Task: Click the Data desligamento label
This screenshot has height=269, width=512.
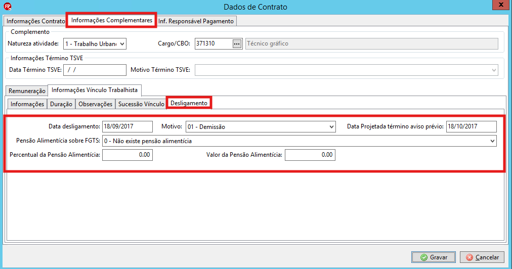Action: [74, 126]
